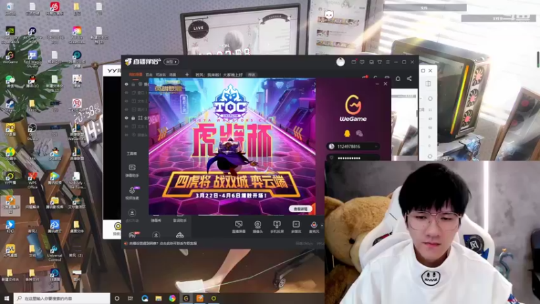Viewport: 540px width, 304px height.
Task: Open the WeGame icon on the taskbar
Action: pyautogui.click(x=186, y=298)
